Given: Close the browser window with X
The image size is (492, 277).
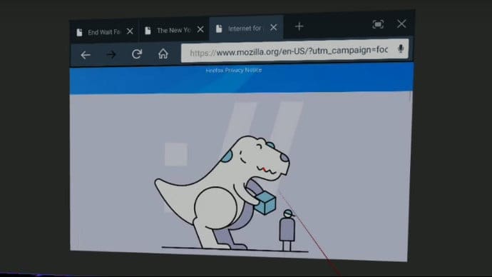Looking at the screenshot, I should point(401,24).
